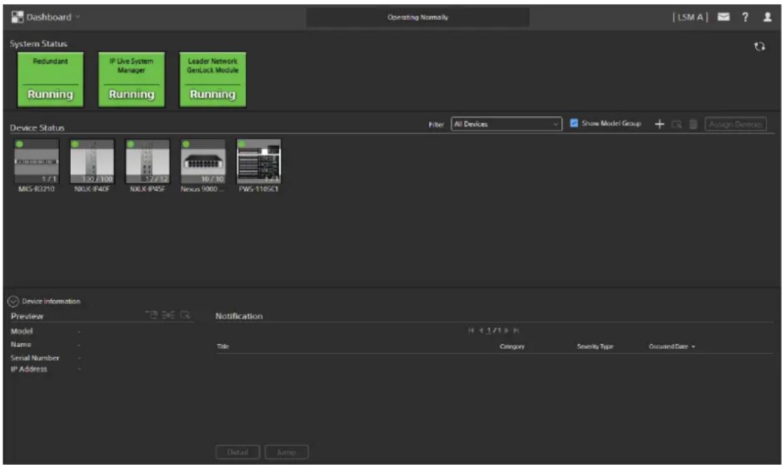Click the System Status heading
This screenshot has width=782, height=465.
[x=39, y=43]
